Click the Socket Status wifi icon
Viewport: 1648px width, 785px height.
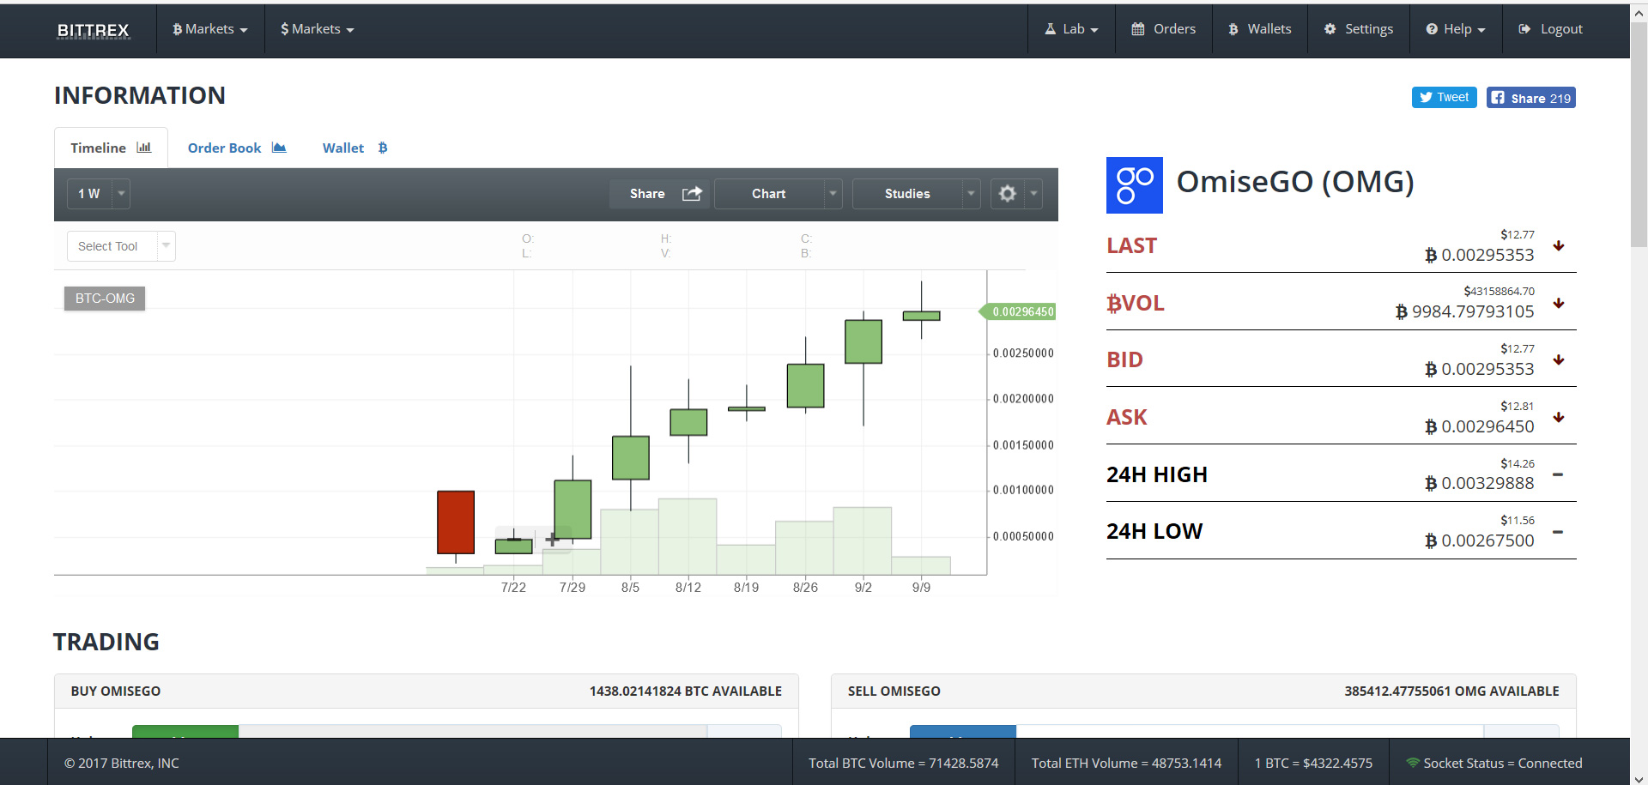pyautogui.click(x=1412, y=762)
